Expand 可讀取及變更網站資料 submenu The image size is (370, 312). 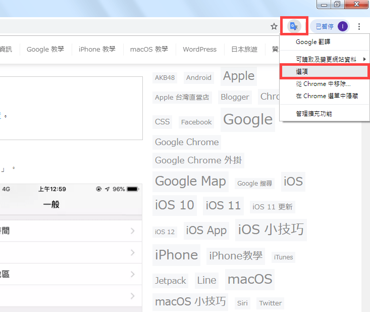pyautogui.click(x=325, y=59)
